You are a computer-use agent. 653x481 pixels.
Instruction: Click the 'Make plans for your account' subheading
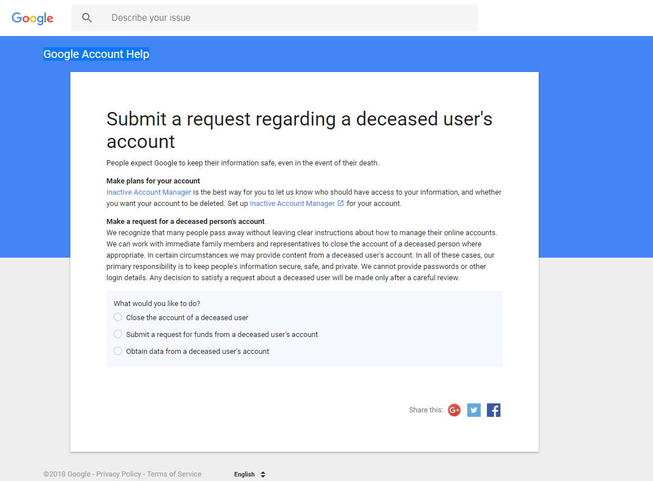tap(153, 181)
